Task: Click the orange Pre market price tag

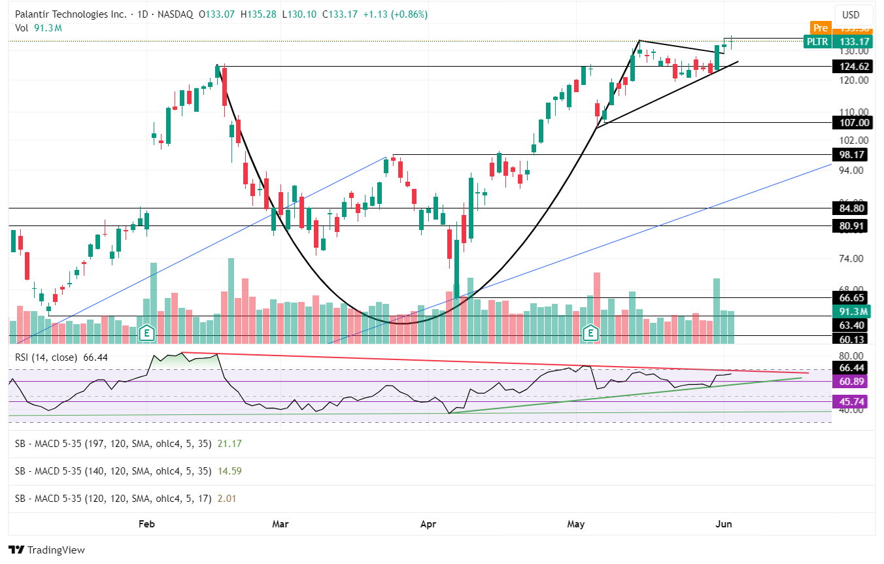Action: [x=841, y=28]
